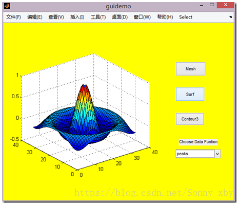This screenshot has width=239, height=203.
Task: Open the 窗口(W) menu
Action: point(142,17)
